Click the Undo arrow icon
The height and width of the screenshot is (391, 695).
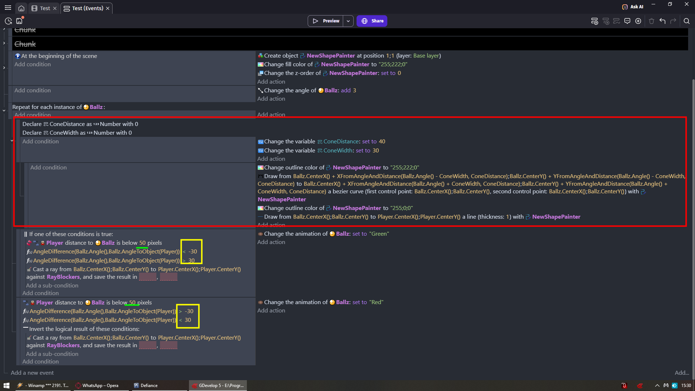(x=662, y=21)
